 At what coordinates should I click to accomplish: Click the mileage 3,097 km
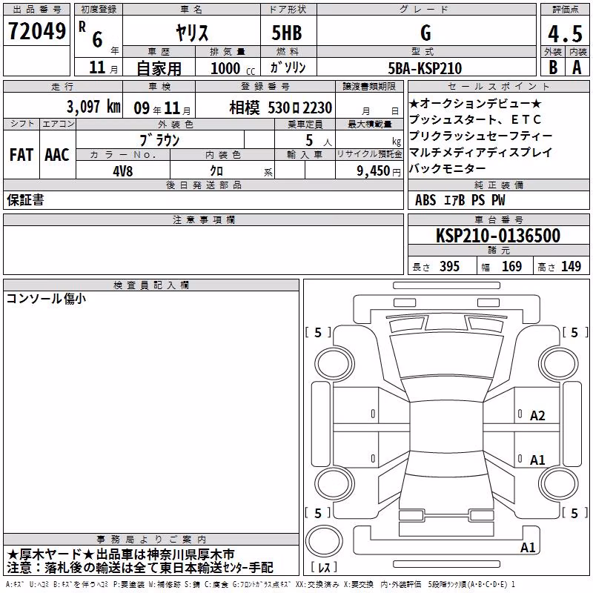coord(93,106)
